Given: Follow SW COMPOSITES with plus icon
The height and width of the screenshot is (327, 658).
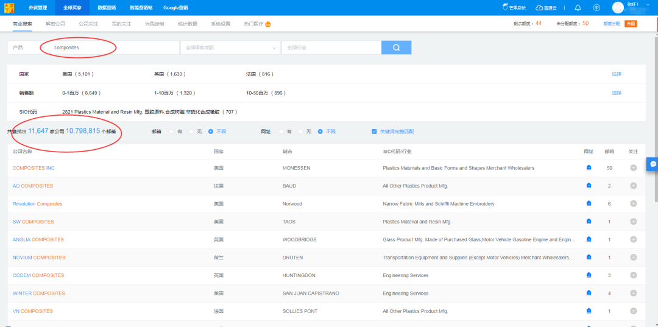Looking at the screenshot, I should [633, 222].
